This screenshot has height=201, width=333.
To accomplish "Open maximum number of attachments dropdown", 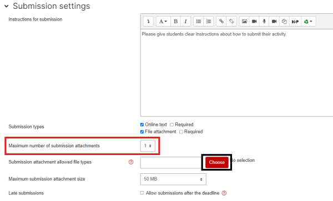I will point(148,146).
